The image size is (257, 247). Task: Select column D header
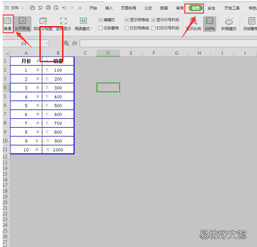[x=108, y=53]
